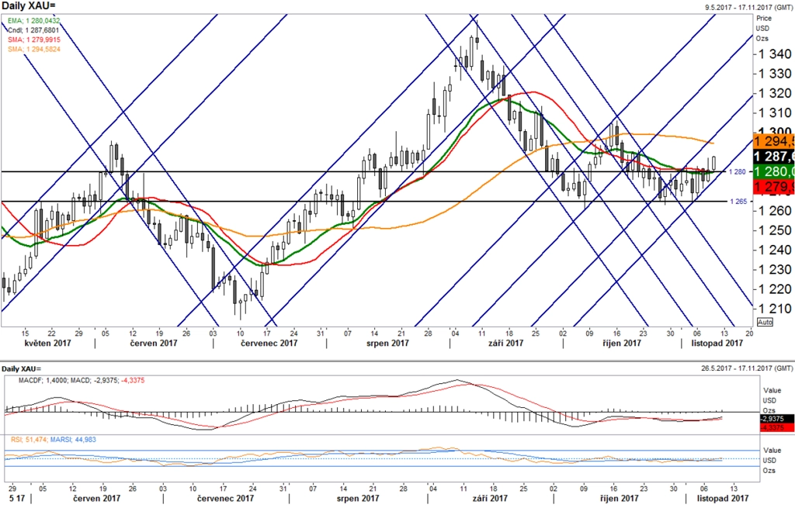Click the Daily XAU= chart title

point(29,5)
